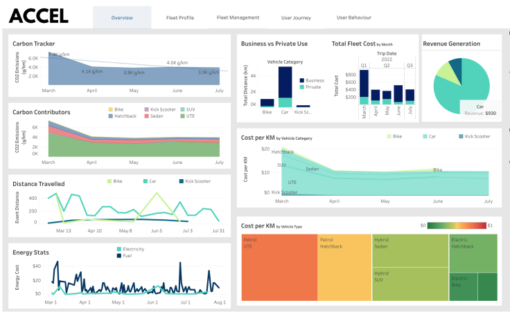Select the Hybrid Sedan treemap tile
This screenshot has height=314, width=510.
[x=410, y=250]
